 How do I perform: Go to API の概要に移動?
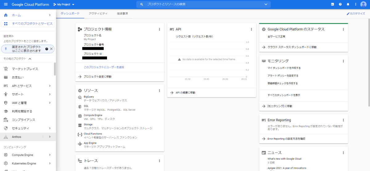(185, 92)
